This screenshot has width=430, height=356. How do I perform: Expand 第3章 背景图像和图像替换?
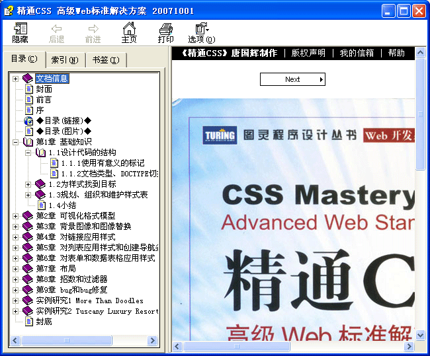[x=16, y=227]
